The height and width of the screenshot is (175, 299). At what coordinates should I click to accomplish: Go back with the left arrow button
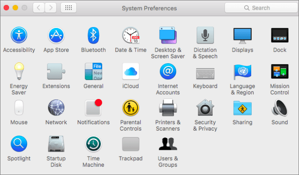(39, 8)
